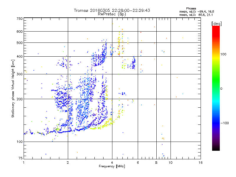Click the color scale bar
This screenshot has height=177, width=236.
pos(216,88)
